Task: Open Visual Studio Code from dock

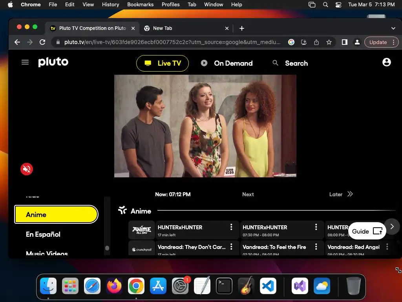Action: [268, 286]
